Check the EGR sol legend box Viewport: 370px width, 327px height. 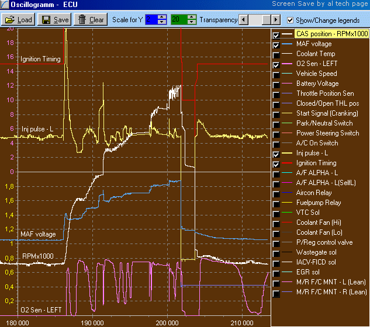(276, 273)
